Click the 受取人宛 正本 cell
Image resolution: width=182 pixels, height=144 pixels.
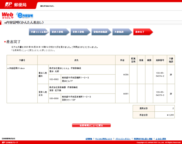43,93
